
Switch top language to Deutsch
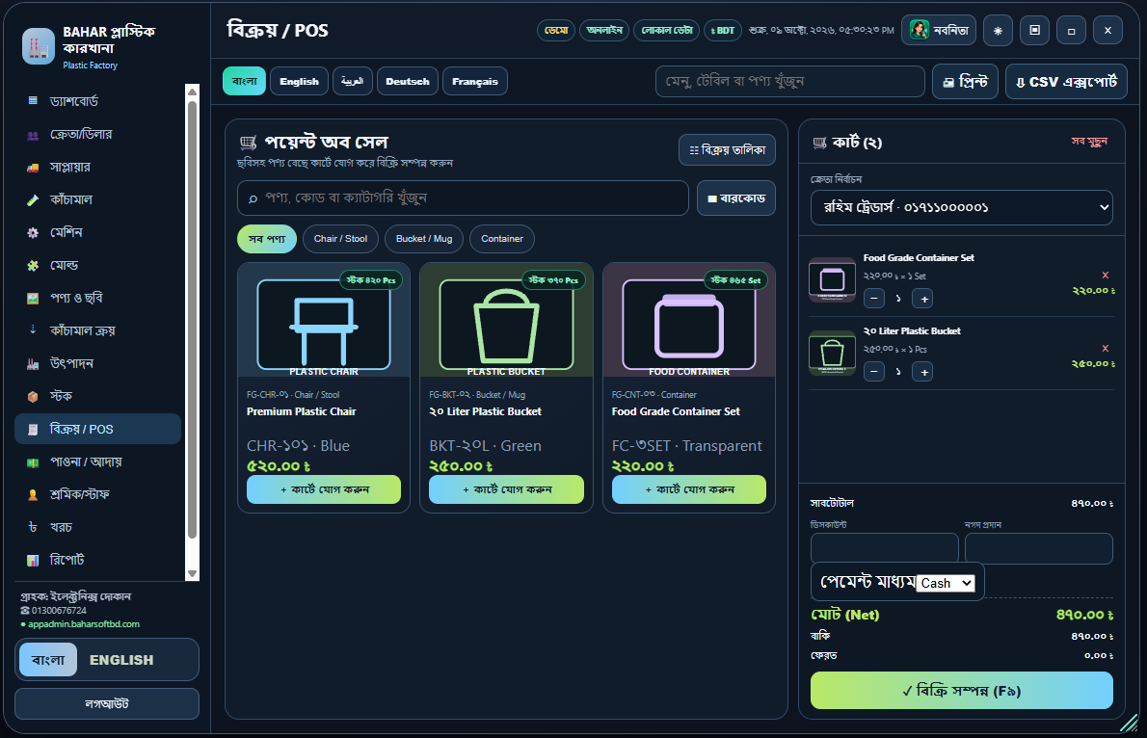(408, 81)
